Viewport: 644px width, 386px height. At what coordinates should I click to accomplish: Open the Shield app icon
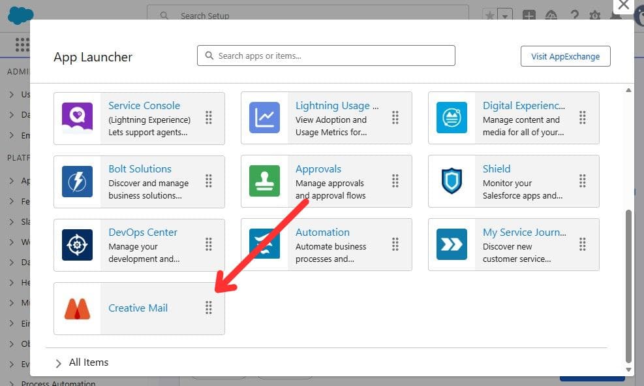452,182
